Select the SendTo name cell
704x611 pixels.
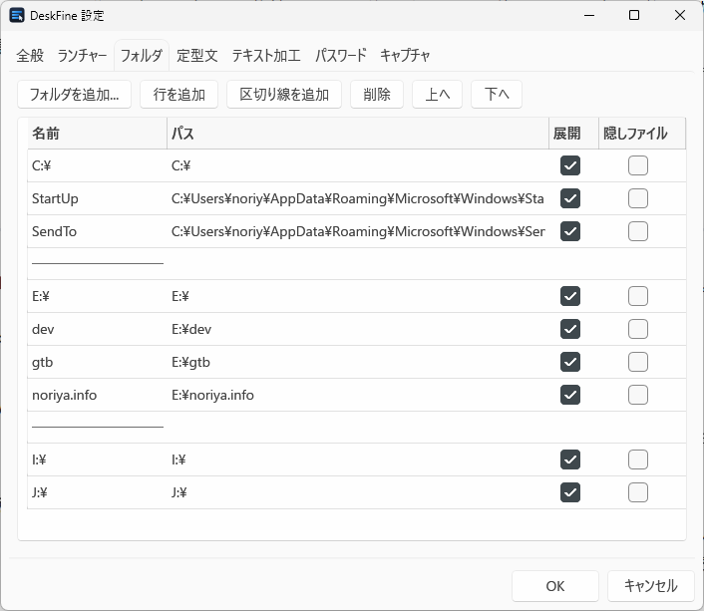point(97,231)
